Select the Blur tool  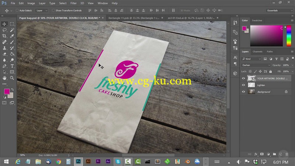[x=4, y=60]
